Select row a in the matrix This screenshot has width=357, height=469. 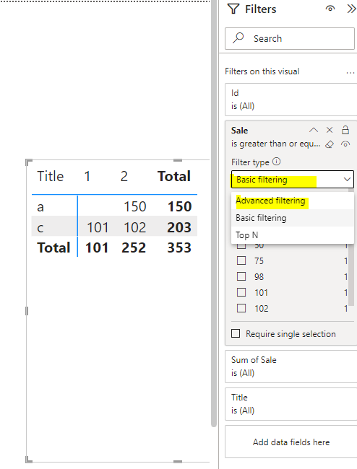pos(40,207)
